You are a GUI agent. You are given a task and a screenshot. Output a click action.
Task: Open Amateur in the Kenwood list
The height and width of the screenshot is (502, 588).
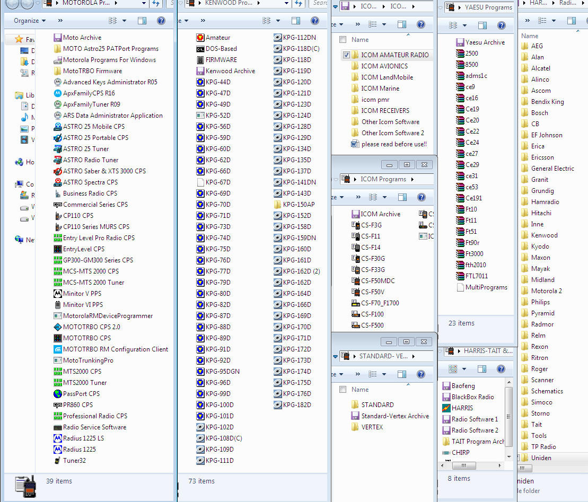[x=217, y=38]
